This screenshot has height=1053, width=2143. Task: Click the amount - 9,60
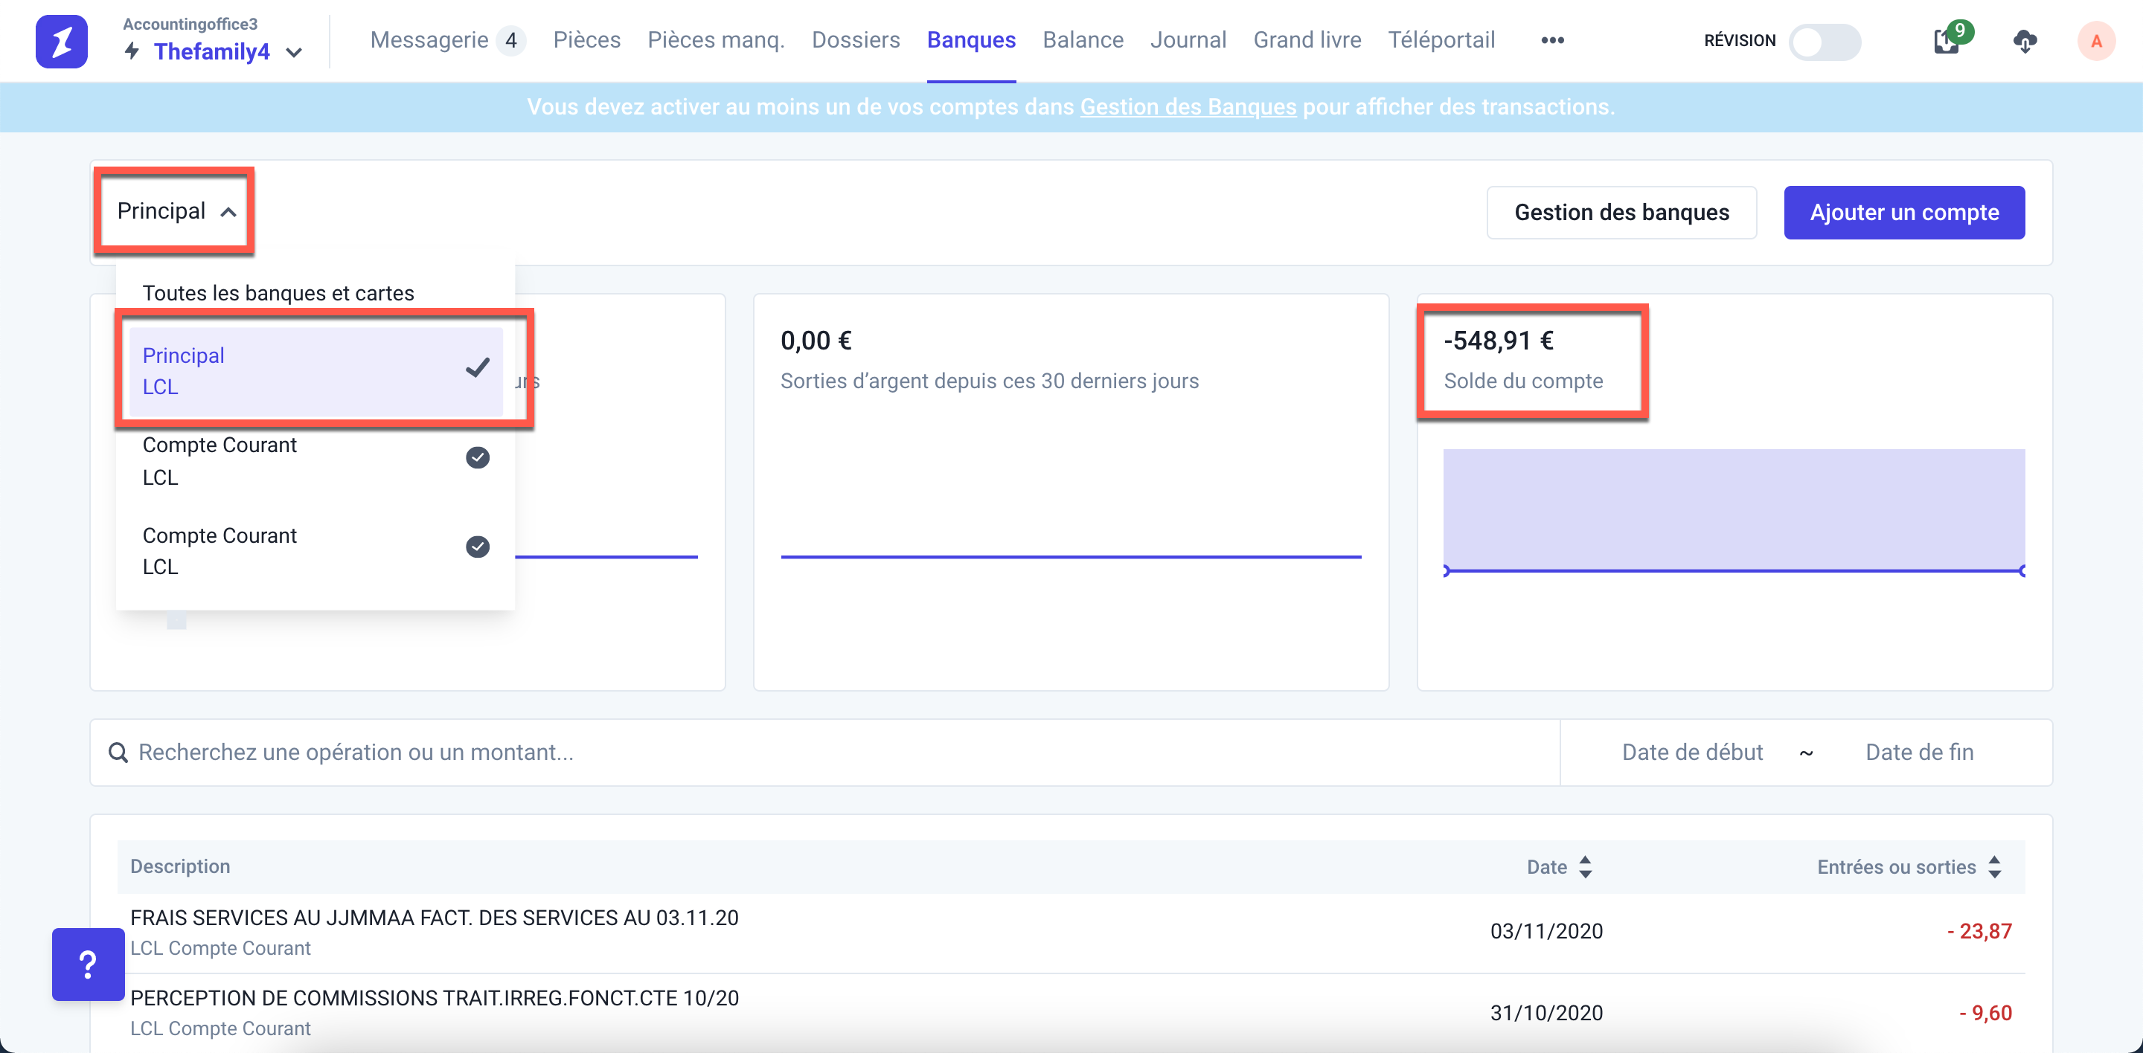click(1985, 1012)
